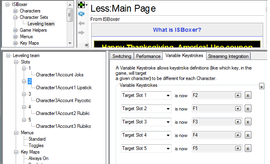The width and height of the screenshot is (270, 164).
Task: Remove the Target Slot 2 keystroke row
Action: pyautogui.click(x=248, y=109)
